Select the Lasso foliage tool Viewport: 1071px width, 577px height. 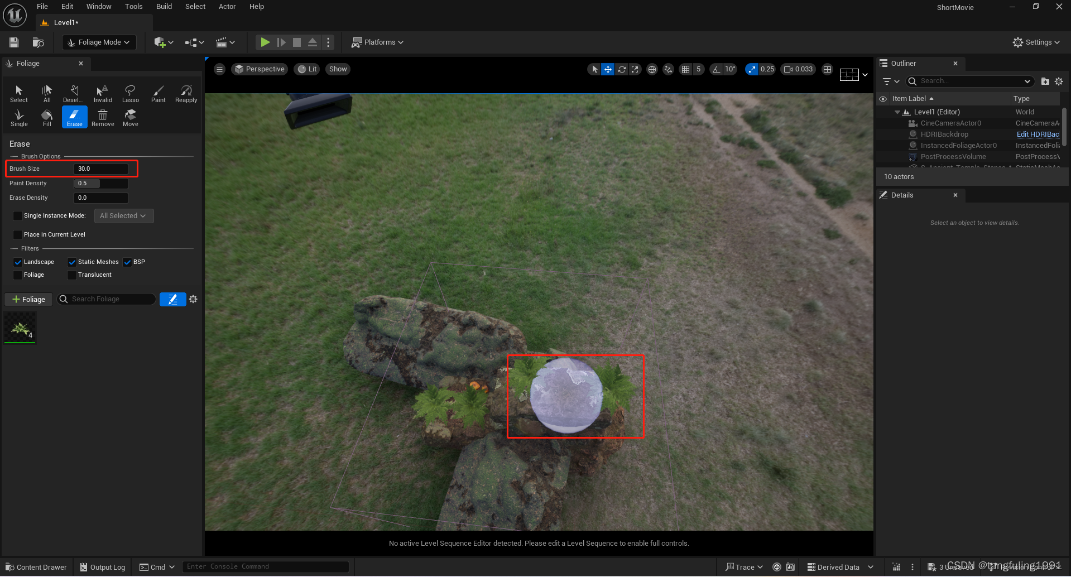pyautogui.click(x=131, y=94)
